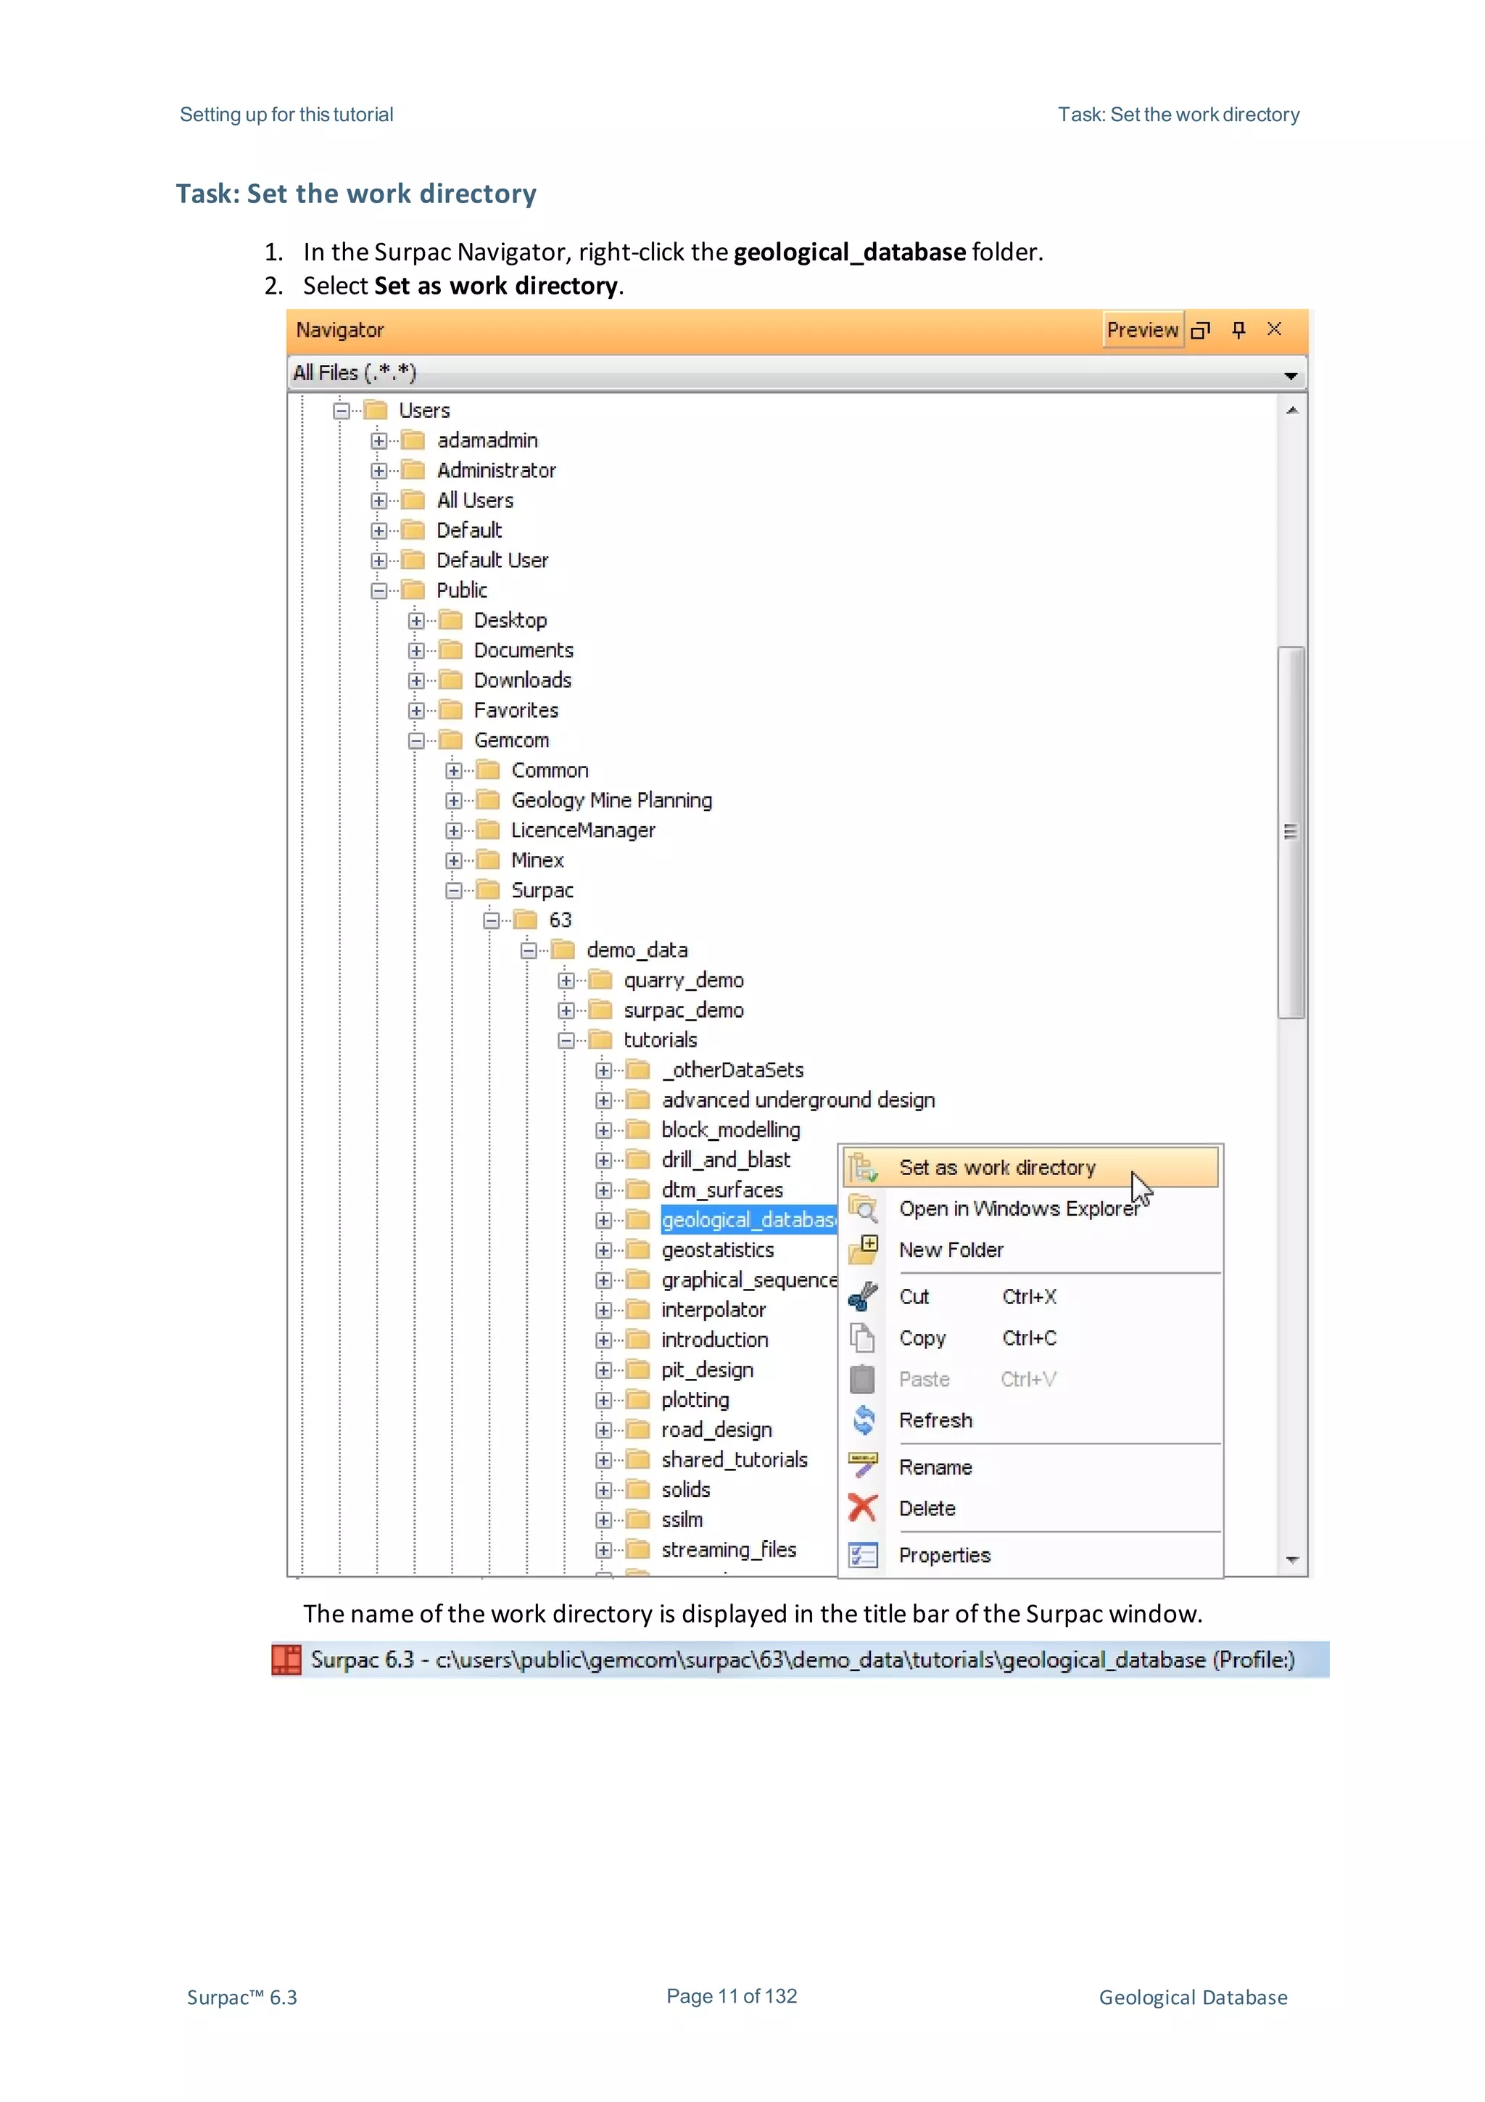Click the Cut scissors icon
This screenshot has height=2102, width=1485.
point(862,1296)
